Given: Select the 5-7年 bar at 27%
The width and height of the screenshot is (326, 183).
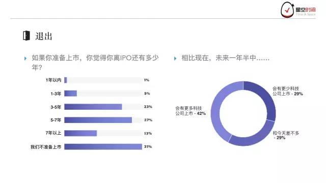Looking at the screenshot, I should pos(98,120).
